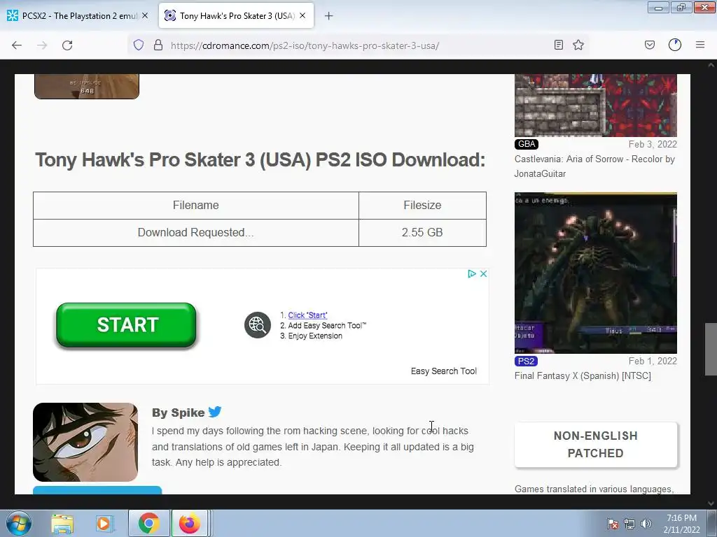The width and height of the screenshot is (717, 537).
Task: Click the blue button below Spike's avatar
Action: (97, 490)
